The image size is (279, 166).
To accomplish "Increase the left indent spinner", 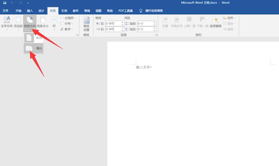I will (123, 22).
